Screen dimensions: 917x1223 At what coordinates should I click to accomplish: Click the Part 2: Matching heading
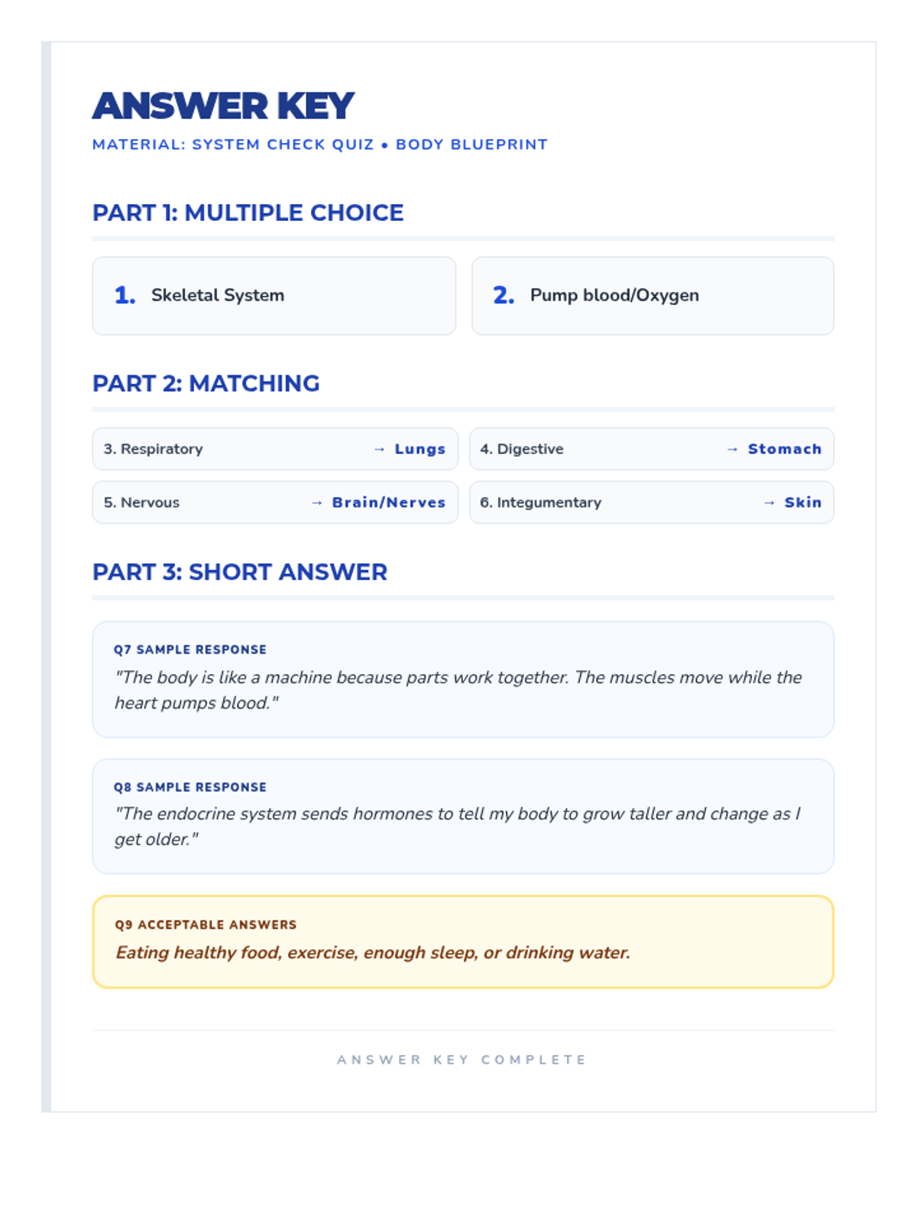206,383
